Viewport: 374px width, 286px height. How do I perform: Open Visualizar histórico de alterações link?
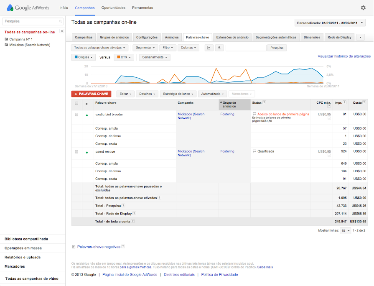point(344,56)
